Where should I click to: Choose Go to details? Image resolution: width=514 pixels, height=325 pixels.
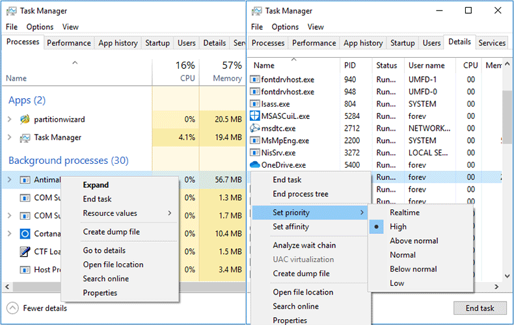click(x=104, y=251)
